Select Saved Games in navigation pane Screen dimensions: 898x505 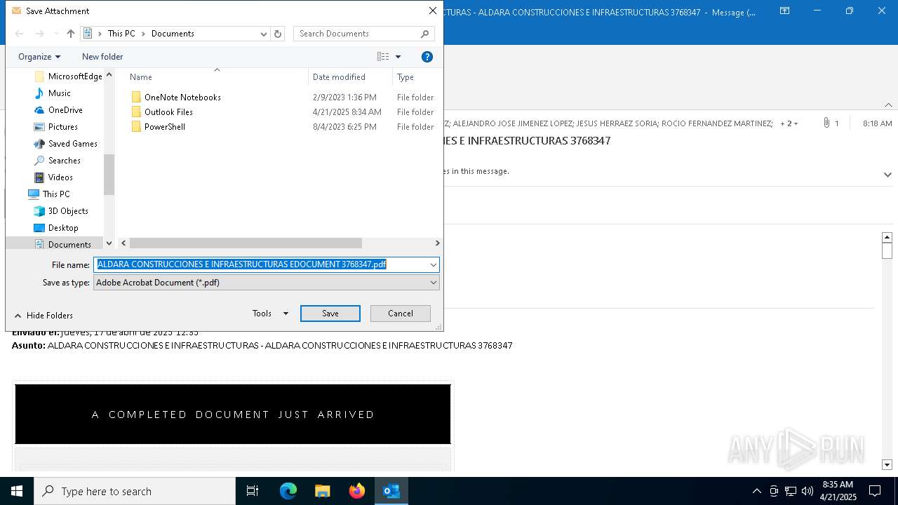click(65, 144)
